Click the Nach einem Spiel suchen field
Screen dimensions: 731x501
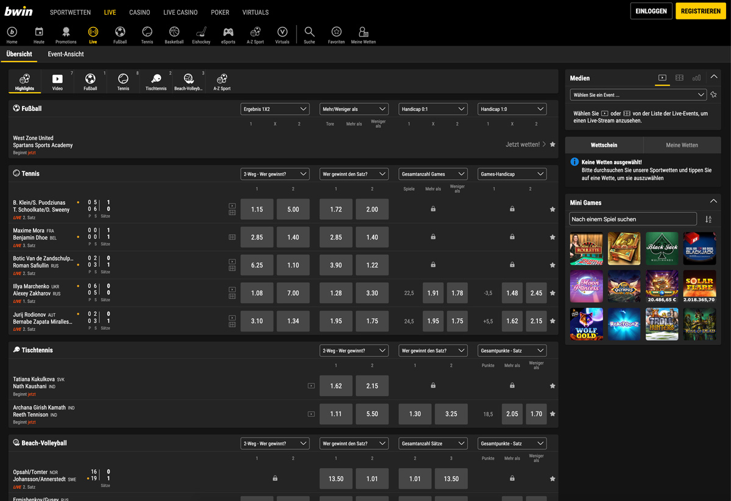633,219
